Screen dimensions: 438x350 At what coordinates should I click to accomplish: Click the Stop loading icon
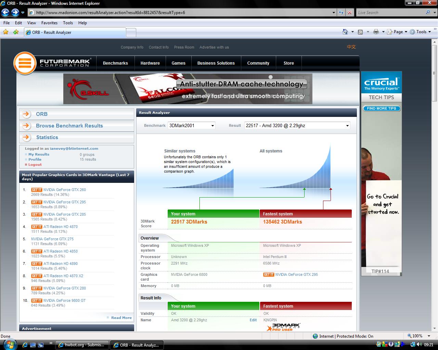pyautogui.click(x=349, y=13)
